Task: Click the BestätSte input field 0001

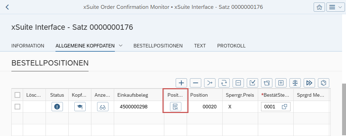Action: 276,107
